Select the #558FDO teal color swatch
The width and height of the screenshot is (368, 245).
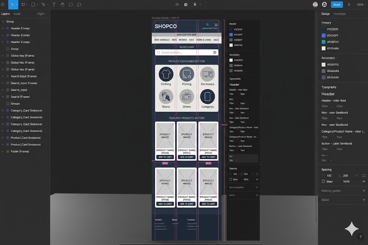(x=323, y=42)
